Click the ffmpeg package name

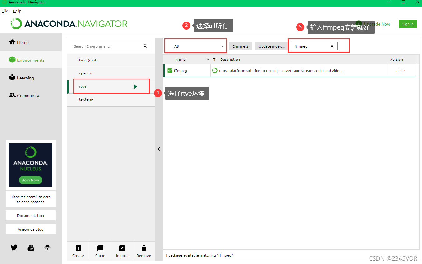tap(180, 71)
